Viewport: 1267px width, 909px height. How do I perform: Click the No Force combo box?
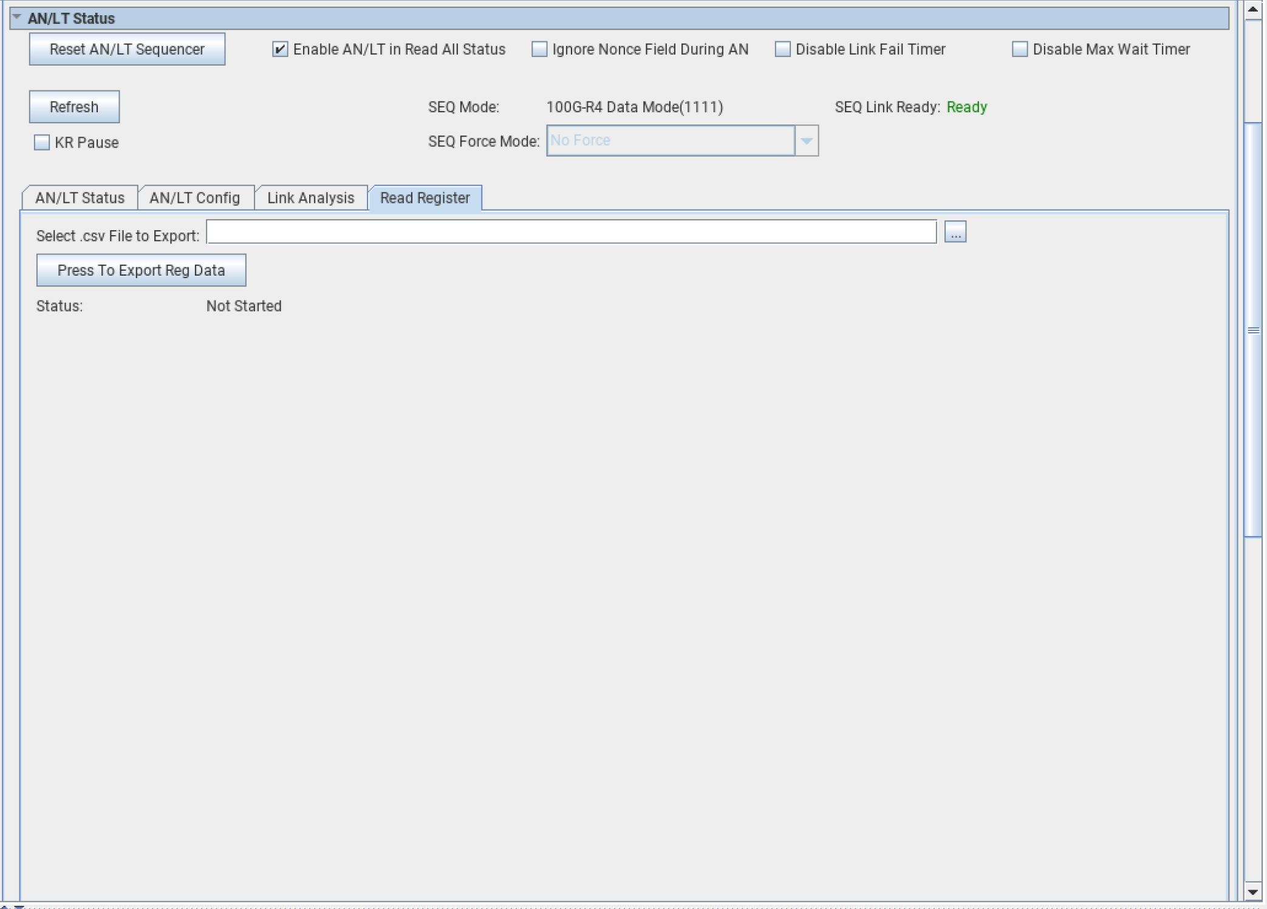(x=670, y=141)
